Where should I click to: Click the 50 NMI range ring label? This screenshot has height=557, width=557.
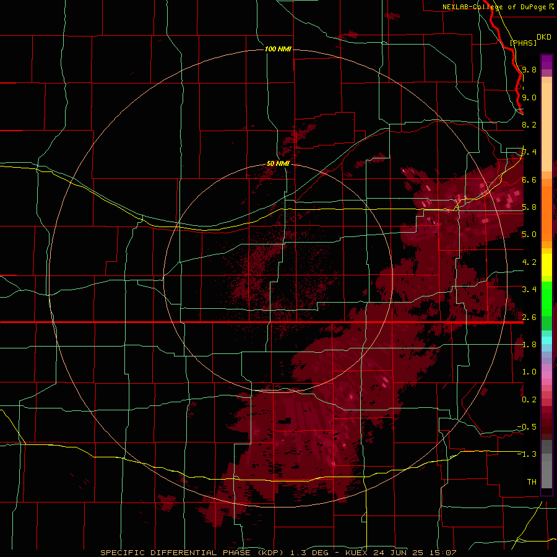coord(278,163)
